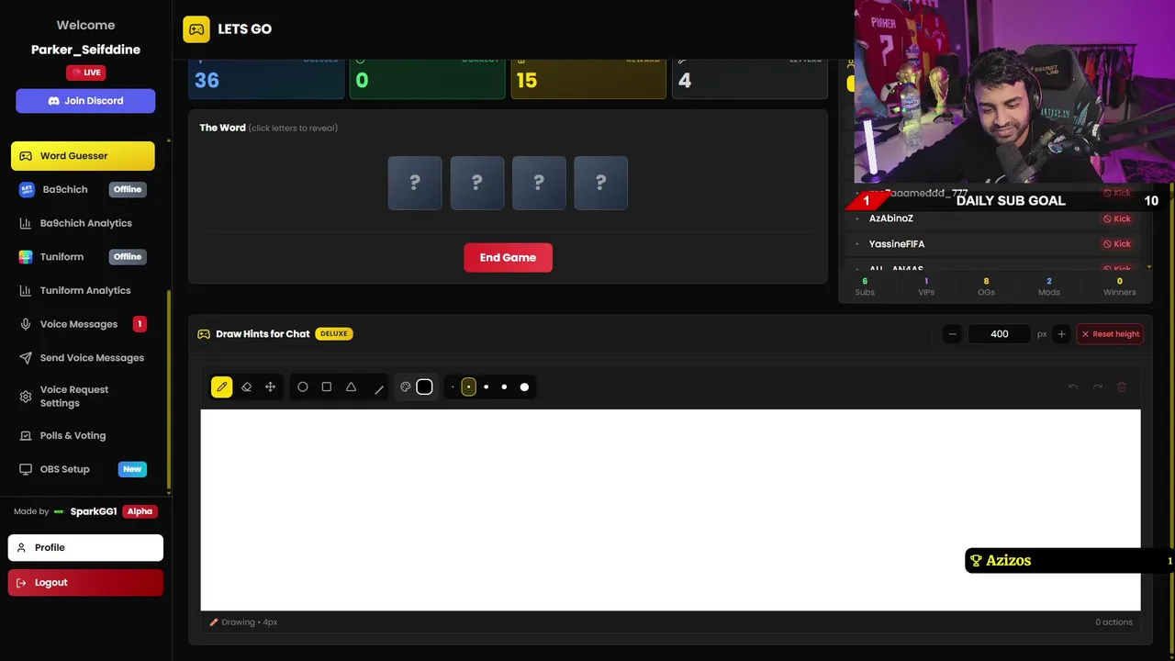1175x661 pixels.
Task: Open the Profile page
Action: (85, 548)
